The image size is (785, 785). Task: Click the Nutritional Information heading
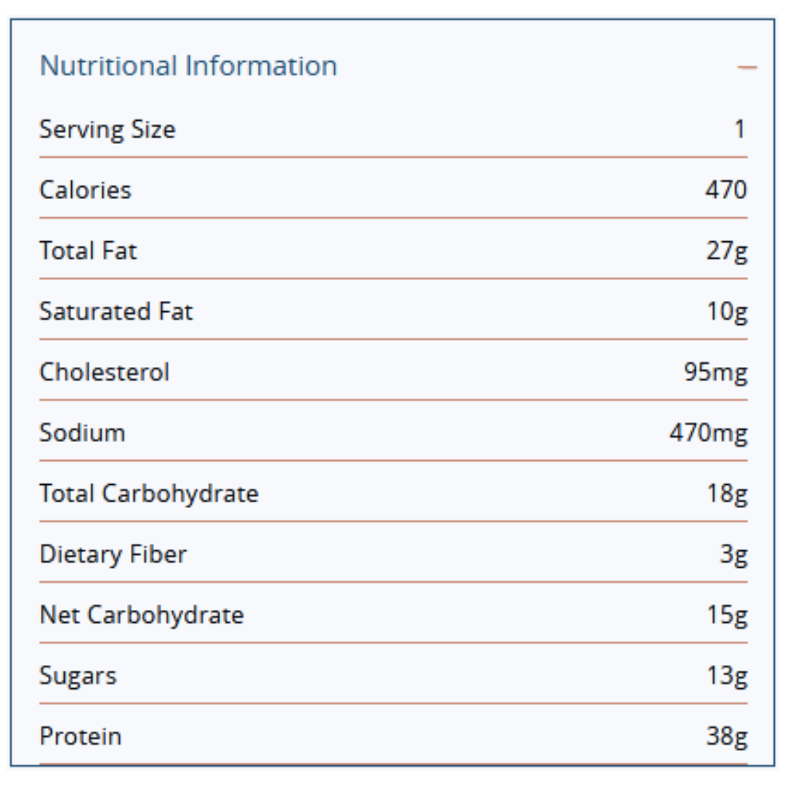click(x=188, y=66)
